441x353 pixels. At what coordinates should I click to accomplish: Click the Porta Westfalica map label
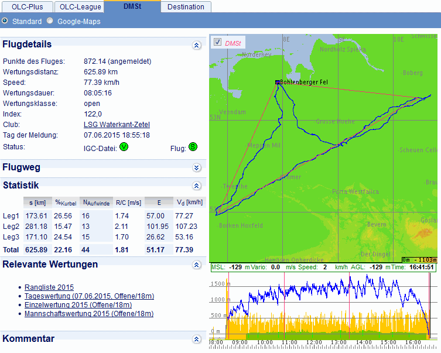tap(355, 191)
